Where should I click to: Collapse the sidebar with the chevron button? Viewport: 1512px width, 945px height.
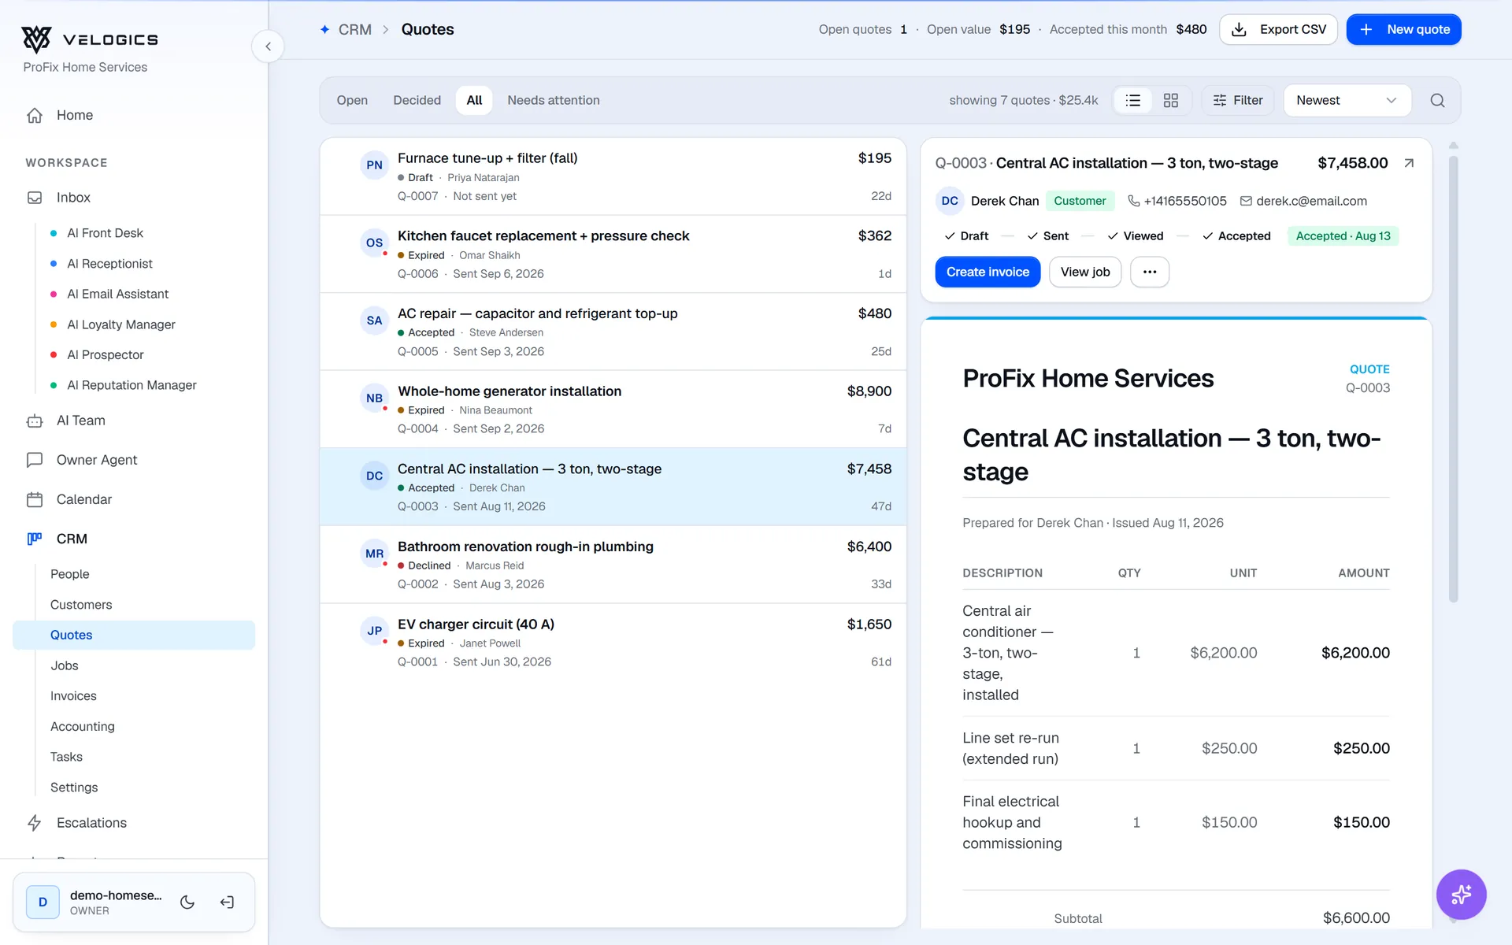pyautogui.click(x=268, y=46)
